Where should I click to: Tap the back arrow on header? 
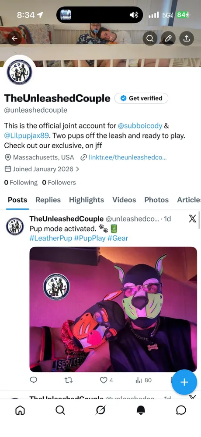(14, 38)
